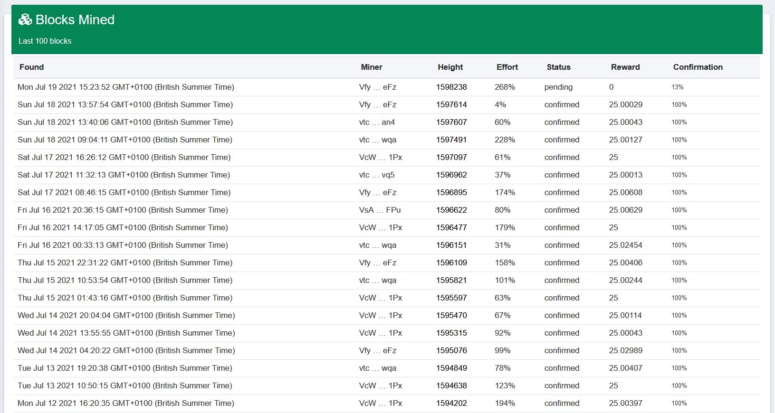Screen dimensions: 775x413
Task: Select the Wed Jul 14 2021 04:20:22 timestamp
Action: tap(126, 350)
